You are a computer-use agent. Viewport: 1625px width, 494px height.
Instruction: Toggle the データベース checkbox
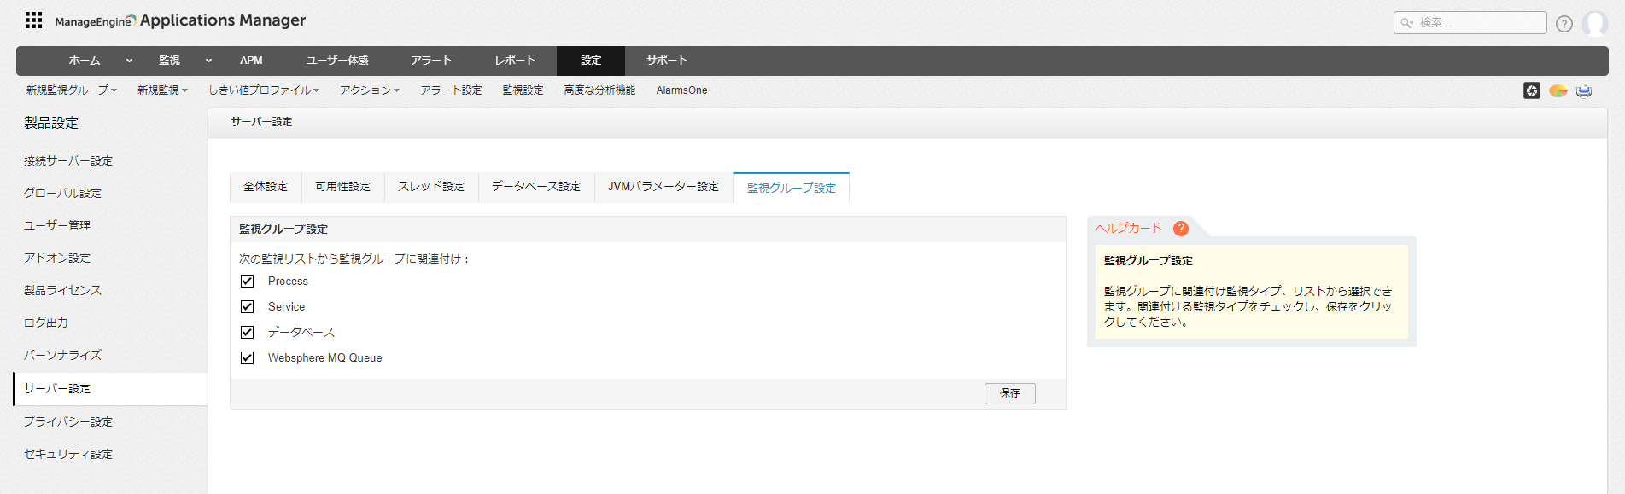[x=248, y=333]
